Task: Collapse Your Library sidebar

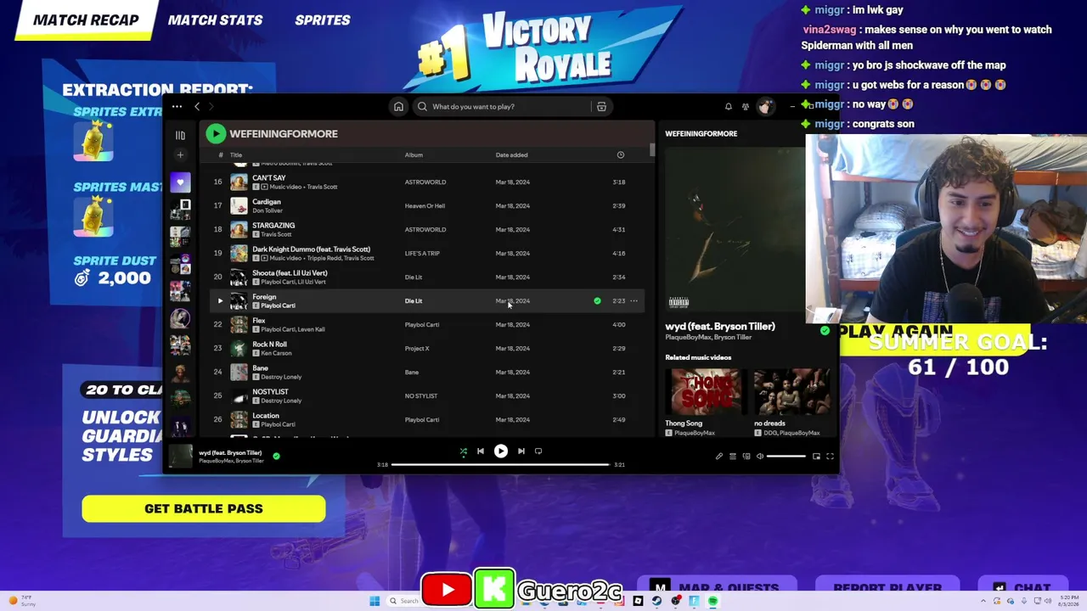Action: (x=180, y=135)
